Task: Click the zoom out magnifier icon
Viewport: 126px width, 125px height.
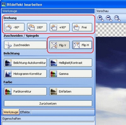Action: (109, 18)
